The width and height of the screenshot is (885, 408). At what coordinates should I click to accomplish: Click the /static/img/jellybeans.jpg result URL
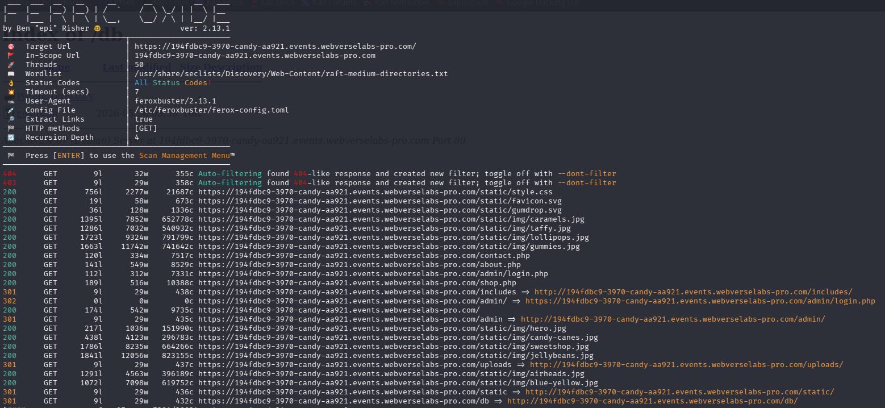[396, 356]
